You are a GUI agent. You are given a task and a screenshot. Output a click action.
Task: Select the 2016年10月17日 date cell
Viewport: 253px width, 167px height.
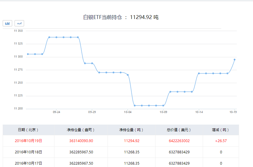pos(28,163)
